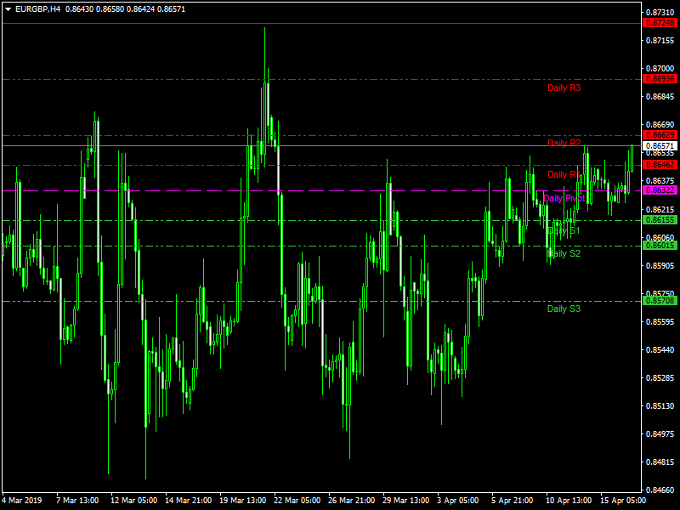Screen dimensions: 680x510
Task: Select the green 0.86015 price tag
Action: 660,246
